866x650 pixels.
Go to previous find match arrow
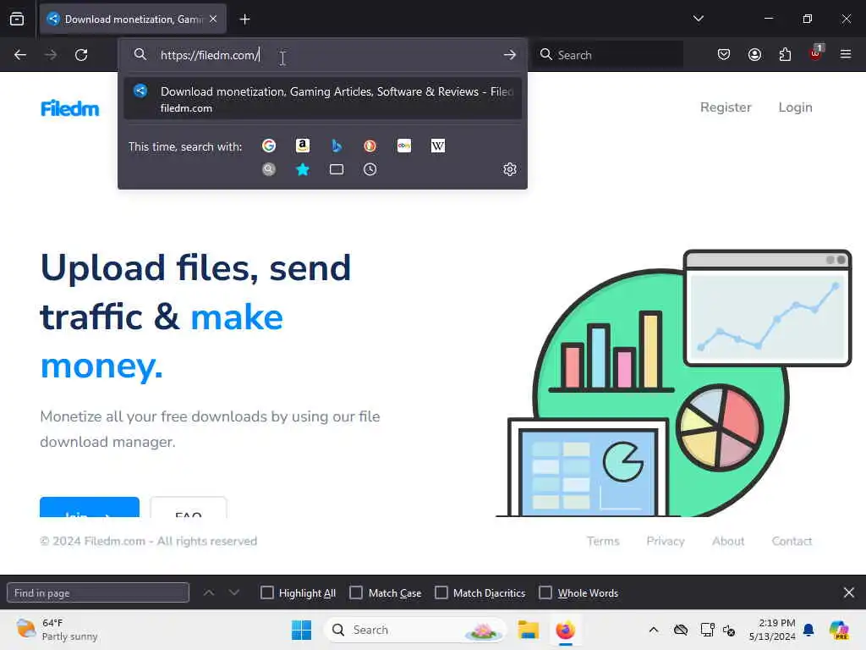click(x=209, y=592)
